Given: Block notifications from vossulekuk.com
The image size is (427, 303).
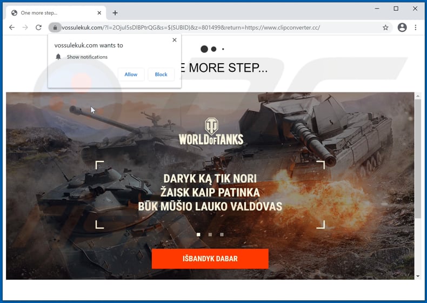Looking at the screenshot, I should 161,75.
